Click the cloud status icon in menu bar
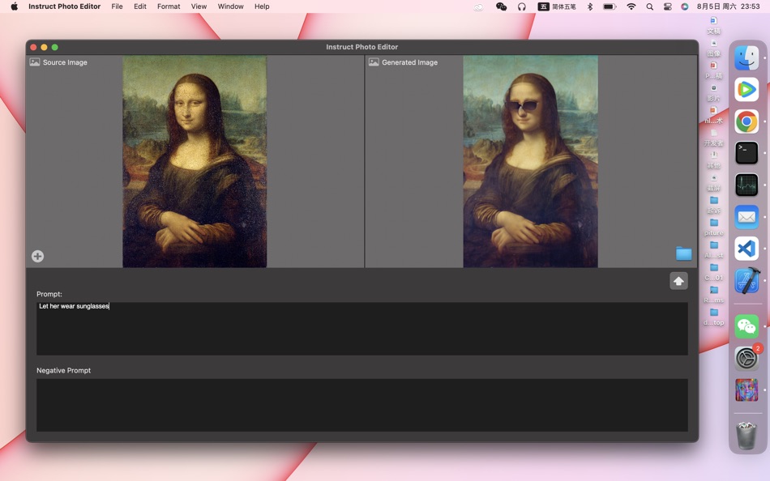This screenshot has height=481, width=770. 478,6
